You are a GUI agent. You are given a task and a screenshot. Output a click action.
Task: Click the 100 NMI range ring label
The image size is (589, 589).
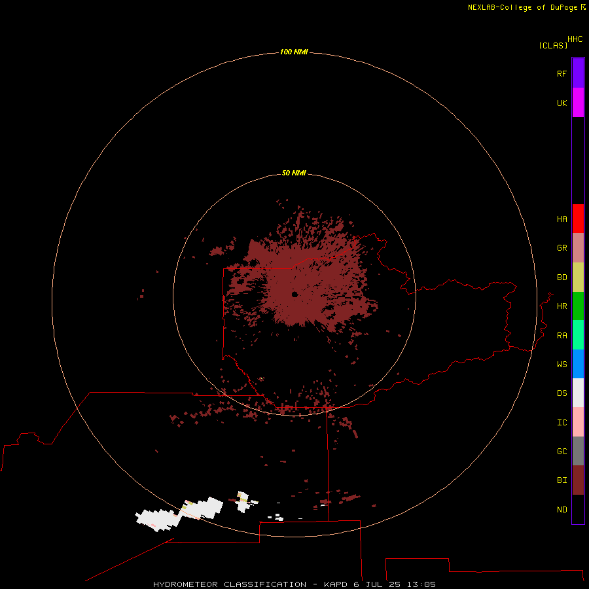(x=294, y=52)
